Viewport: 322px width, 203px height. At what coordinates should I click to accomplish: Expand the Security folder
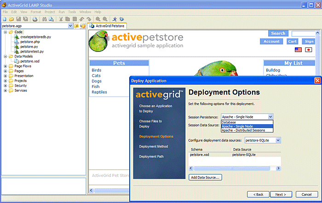(5, 86)
